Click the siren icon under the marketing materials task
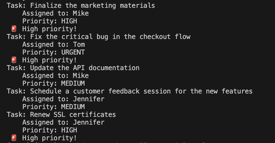Viewport: 275px width, 143px height. [x=14, y=29]
